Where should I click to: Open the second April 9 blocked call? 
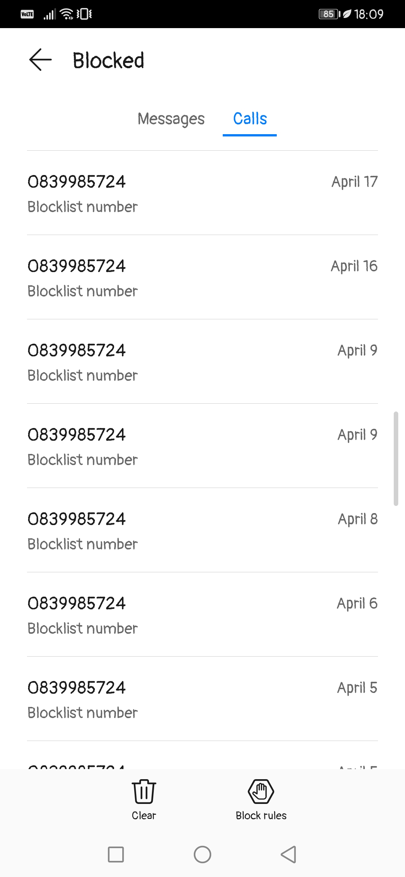[202, 446]
